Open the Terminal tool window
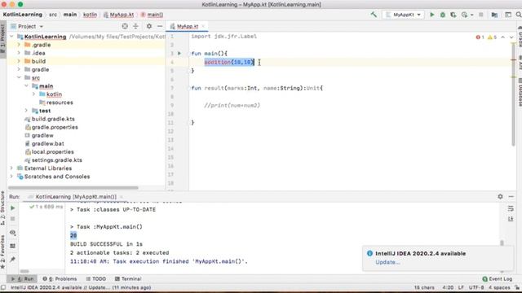The width and height of the screenshot is (522, 293). (x=128, y=278)
